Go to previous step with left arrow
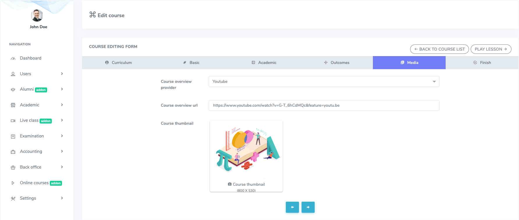 tap(292, 207)
